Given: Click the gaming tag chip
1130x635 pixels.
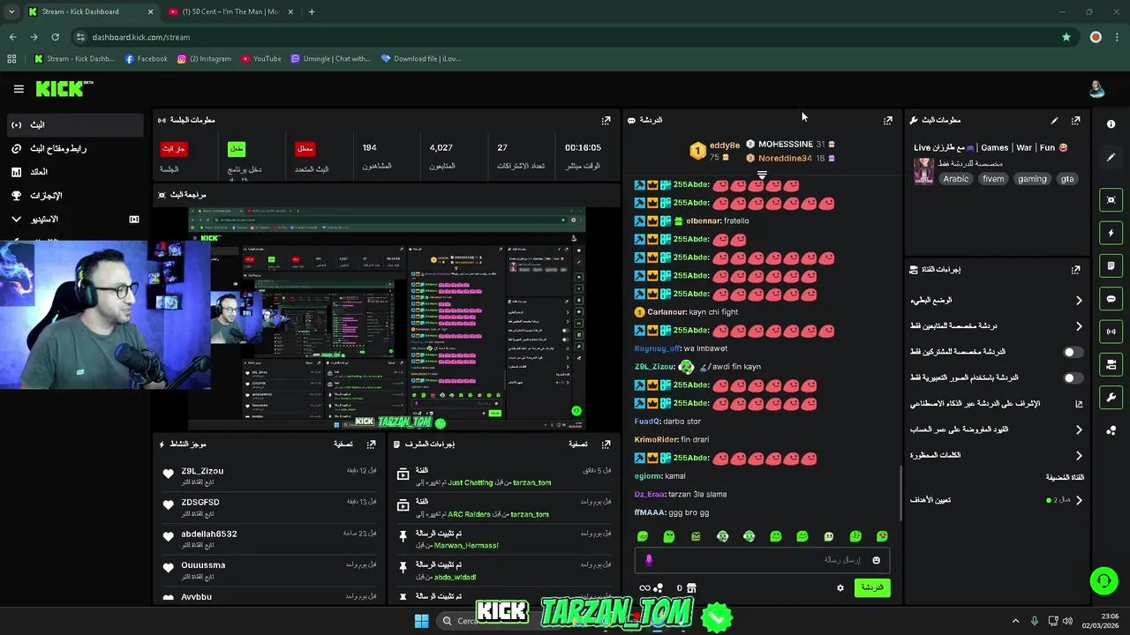Looking at the screenshot, I should point(1032,179).
